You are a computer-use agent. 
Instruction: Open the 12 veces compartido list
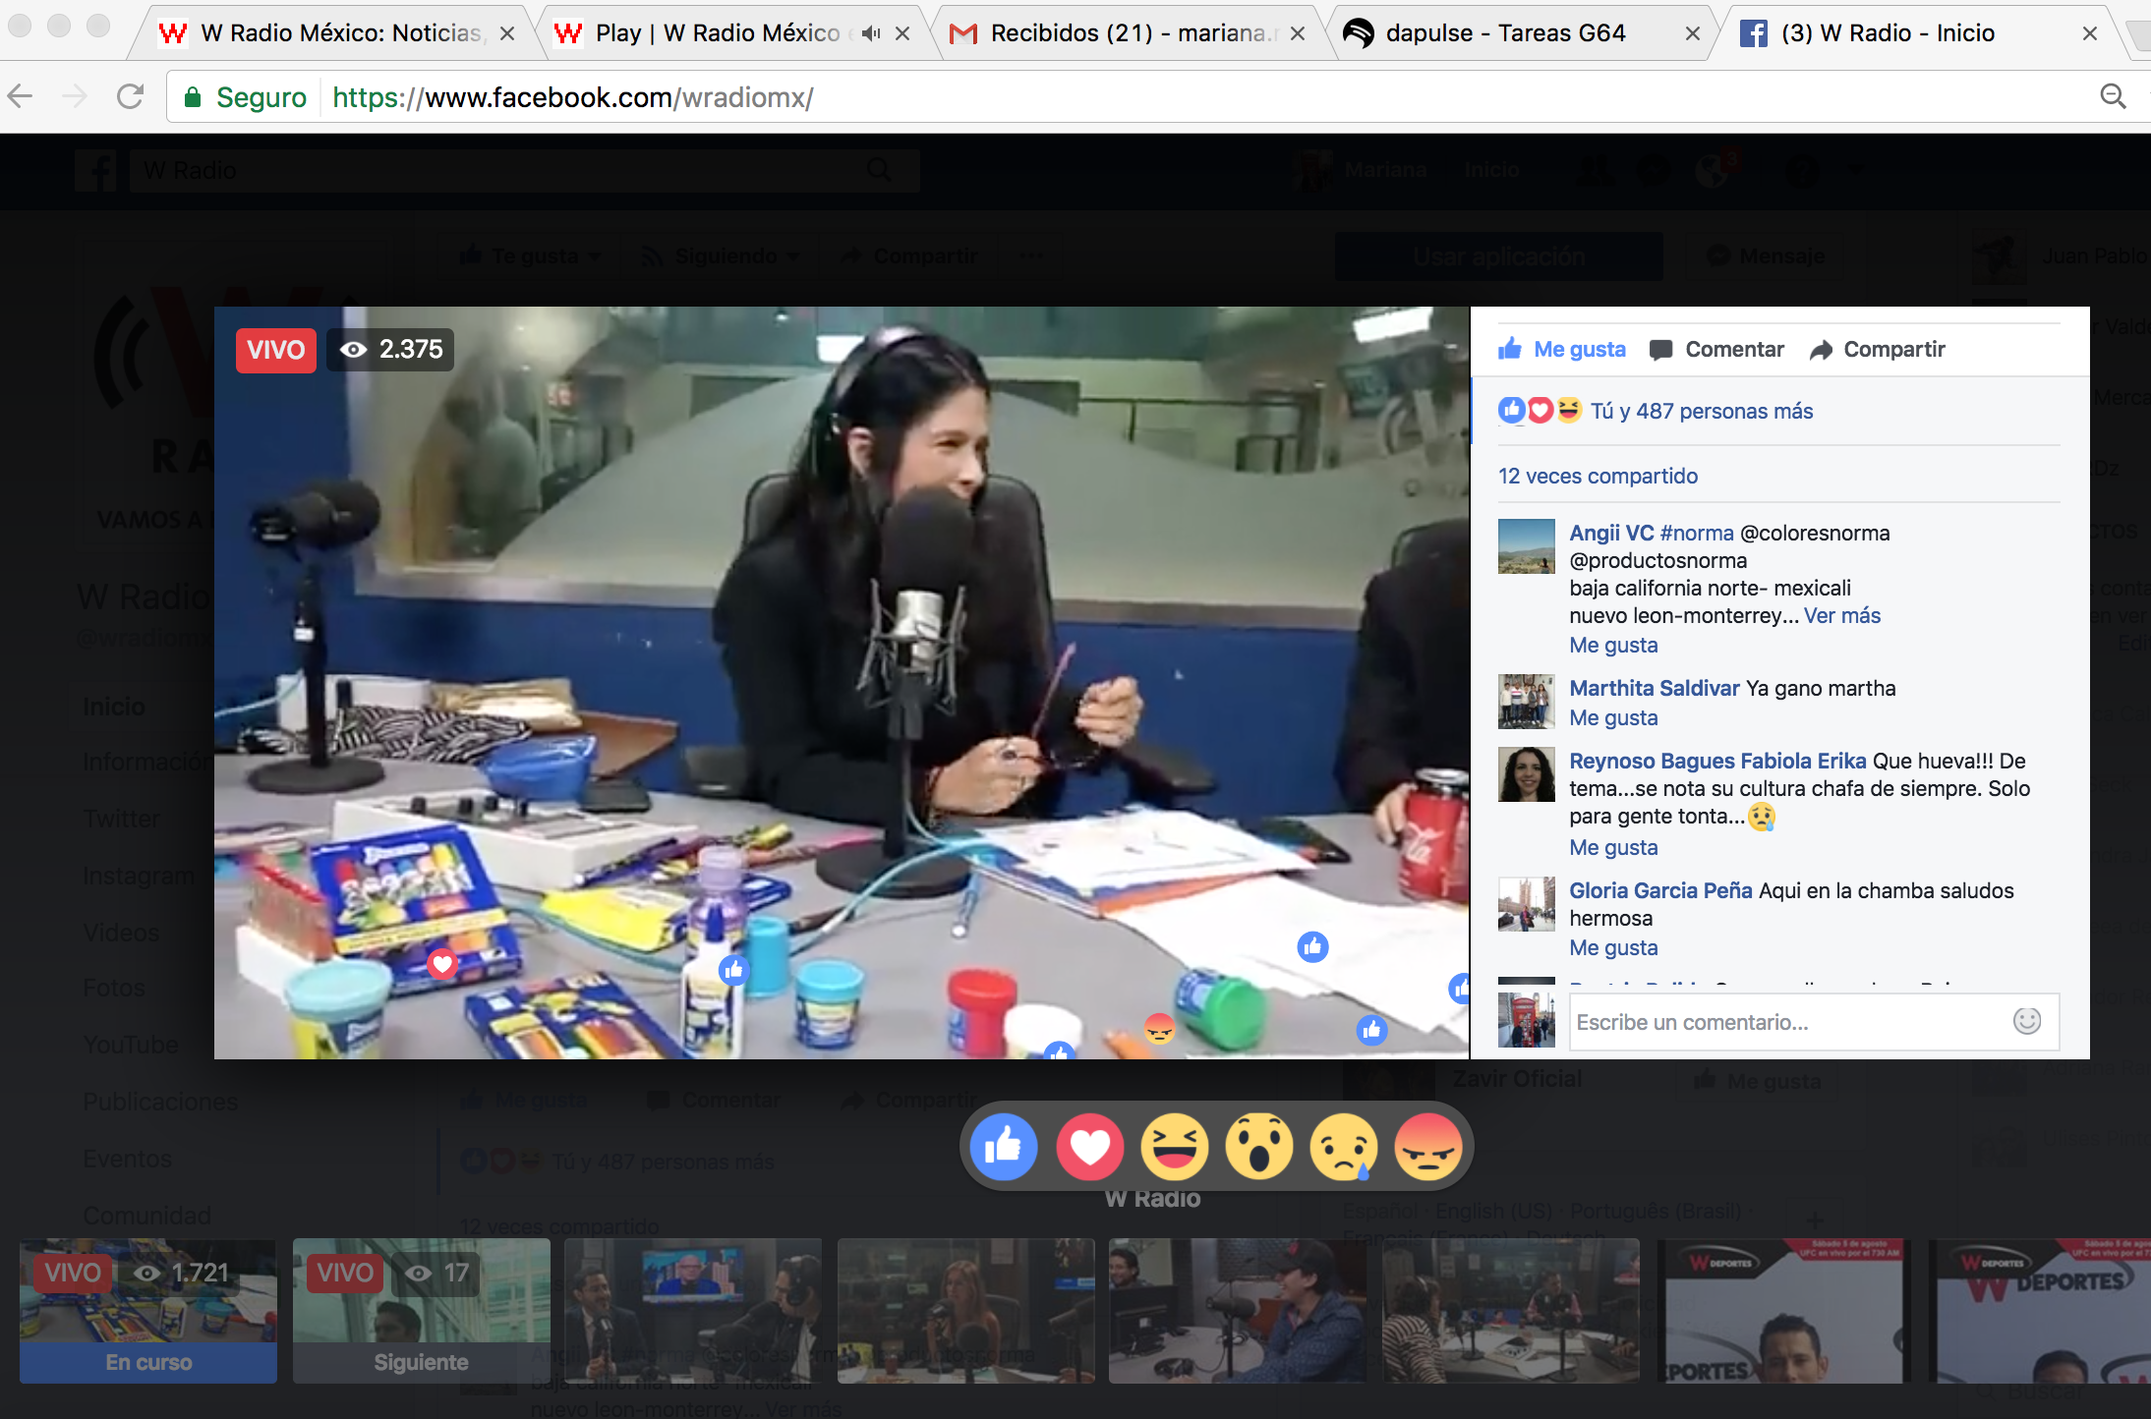point(1598,476)
